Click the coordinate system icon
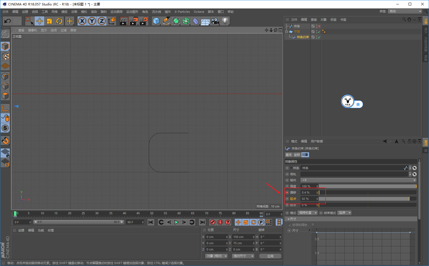This screenshot has height=266, width=429. point(112,21)
